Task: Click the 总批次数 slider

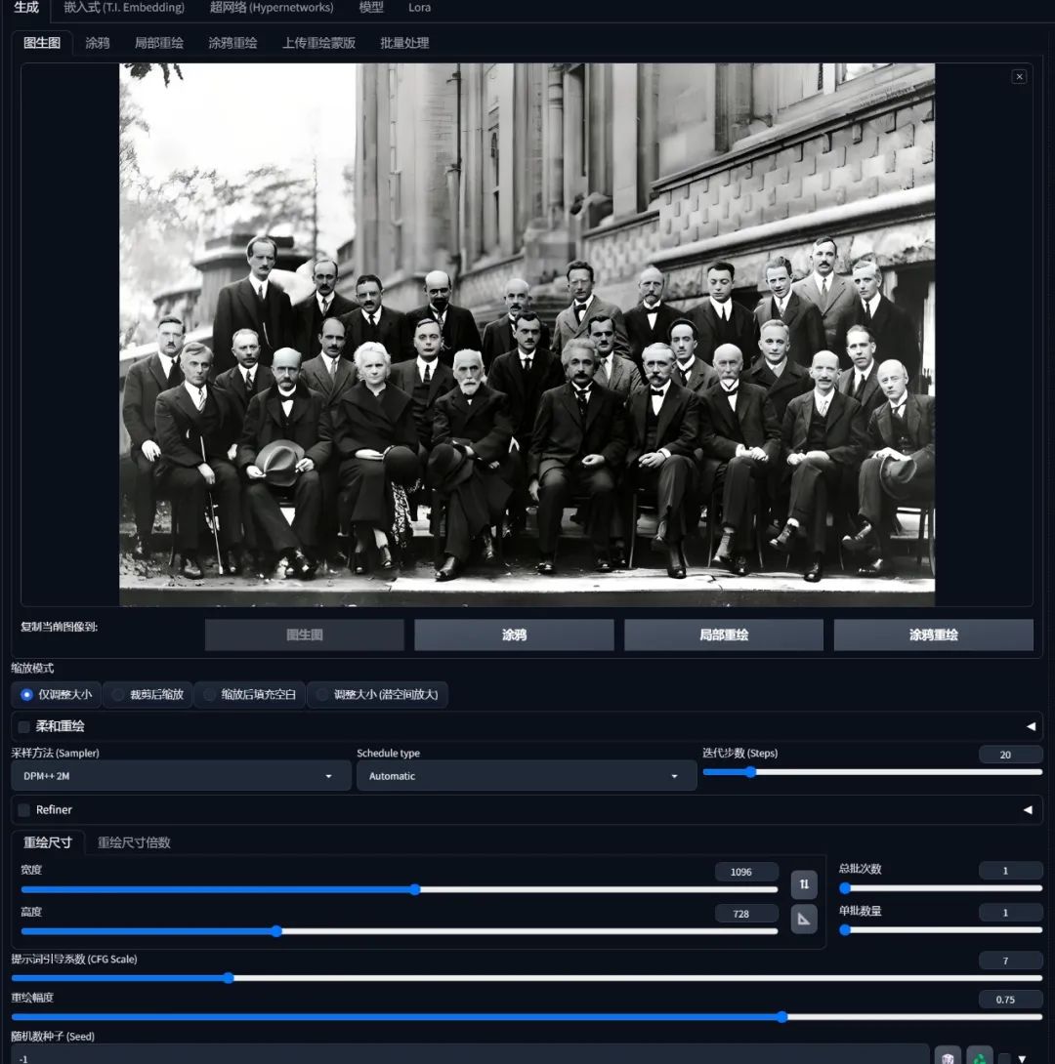Action: tap(941, 888)
